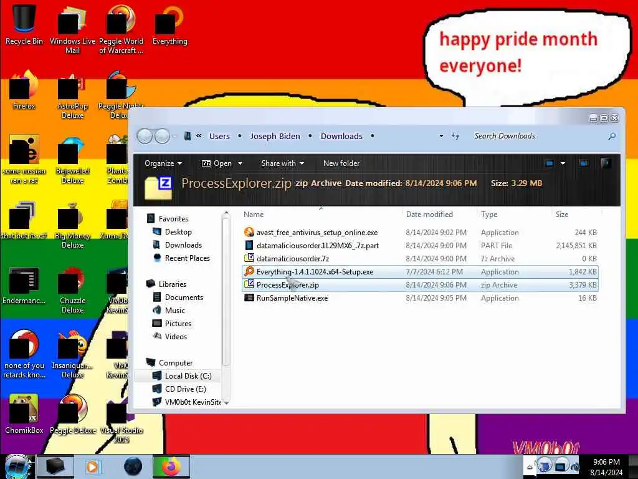
Task: Open ChomikBox desktop icon
Action: pyautogui.click(x=24, y=415)
